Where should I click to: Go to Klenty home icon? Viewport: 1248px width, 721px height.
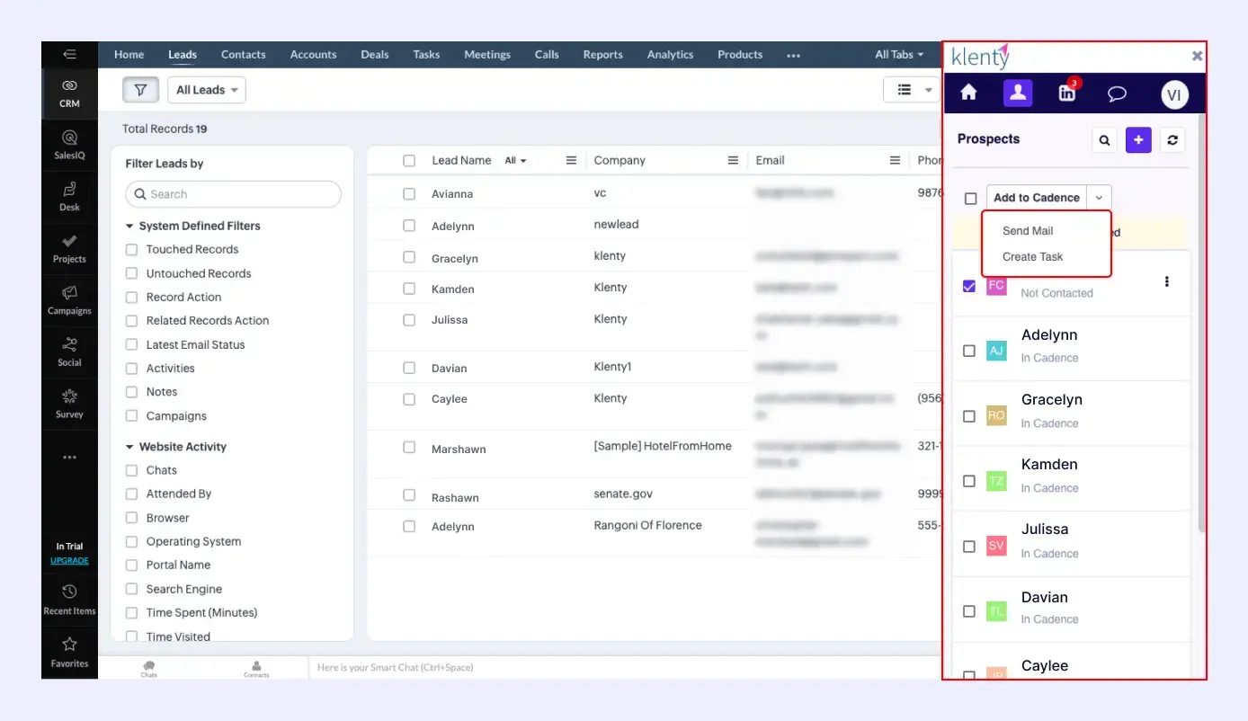pyautogui.click(x=968, y=93)
